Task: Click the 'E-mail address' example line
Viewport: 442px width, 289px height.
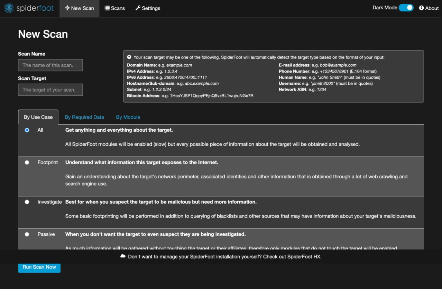Action: pos(317,65)
